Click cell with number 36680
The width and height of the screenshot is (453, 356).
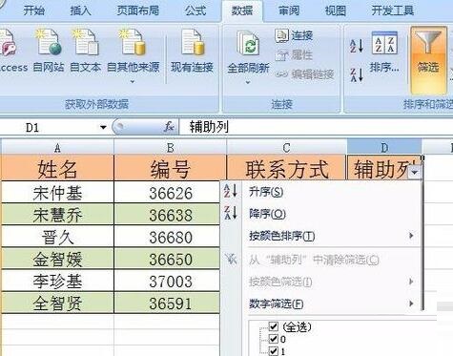point(167,237)
